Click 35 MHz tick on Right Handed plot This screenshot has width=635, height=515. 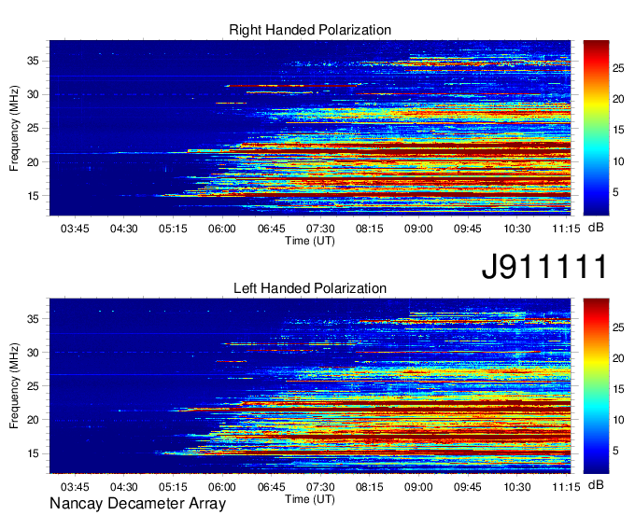(33, 61)
